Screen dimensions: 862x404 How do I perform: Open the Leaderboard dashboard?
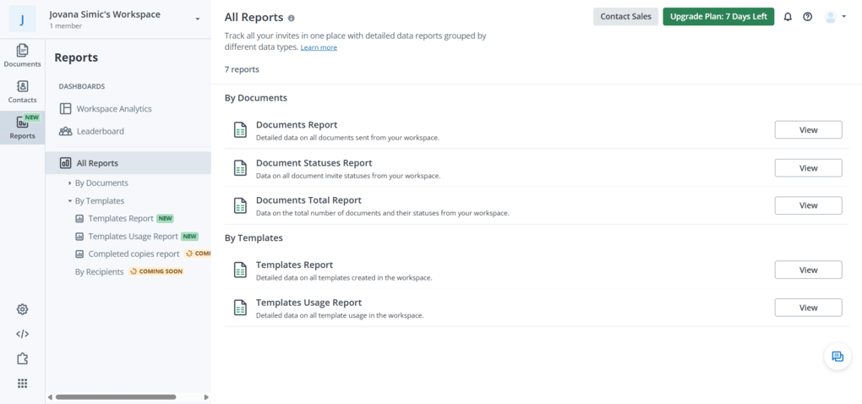click(x=100, y=131)
